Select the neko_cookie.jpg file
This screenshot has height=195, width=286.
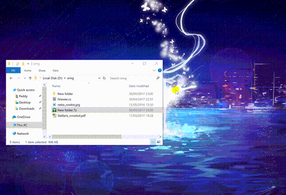tap(68, 105)
